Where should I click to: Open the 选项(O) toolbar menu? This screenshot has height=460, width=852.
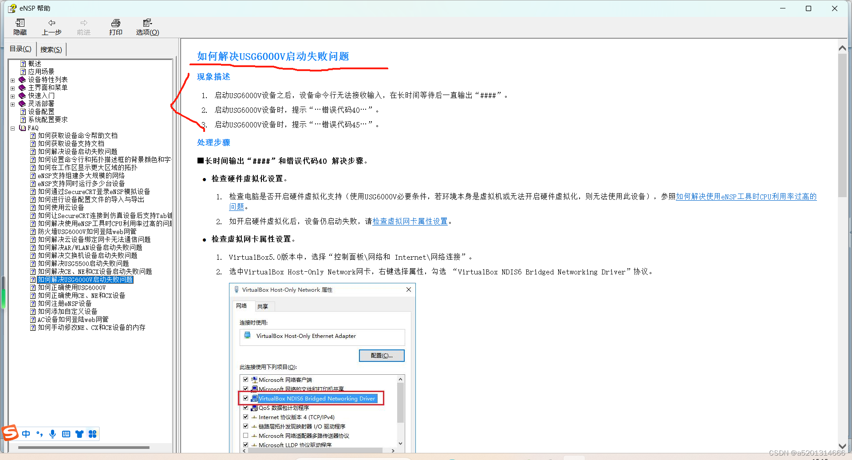coord(147,27)
